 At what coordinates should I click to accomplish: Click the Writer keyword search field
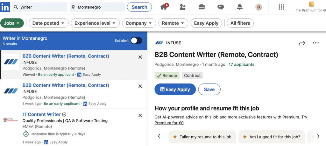pyautogui.click(x=40, y=7)
